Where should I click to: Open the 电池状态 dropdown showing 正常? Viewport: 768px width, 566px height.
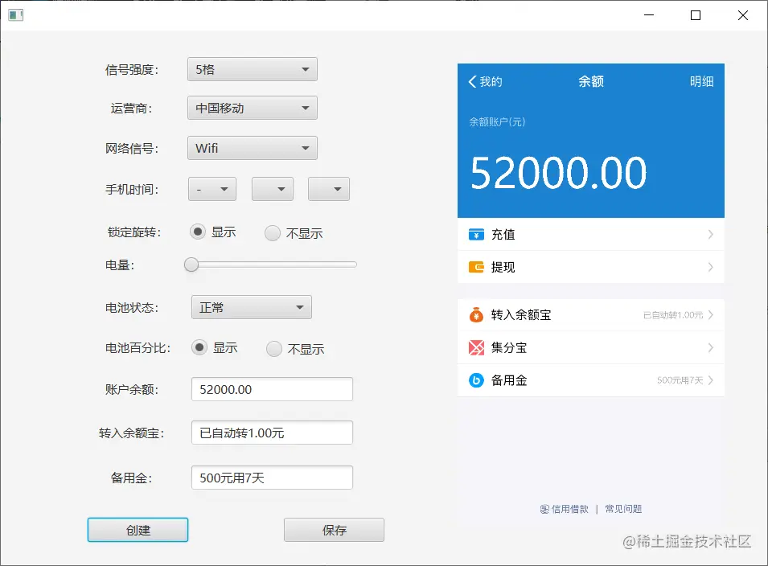click(x=251, y=307)
